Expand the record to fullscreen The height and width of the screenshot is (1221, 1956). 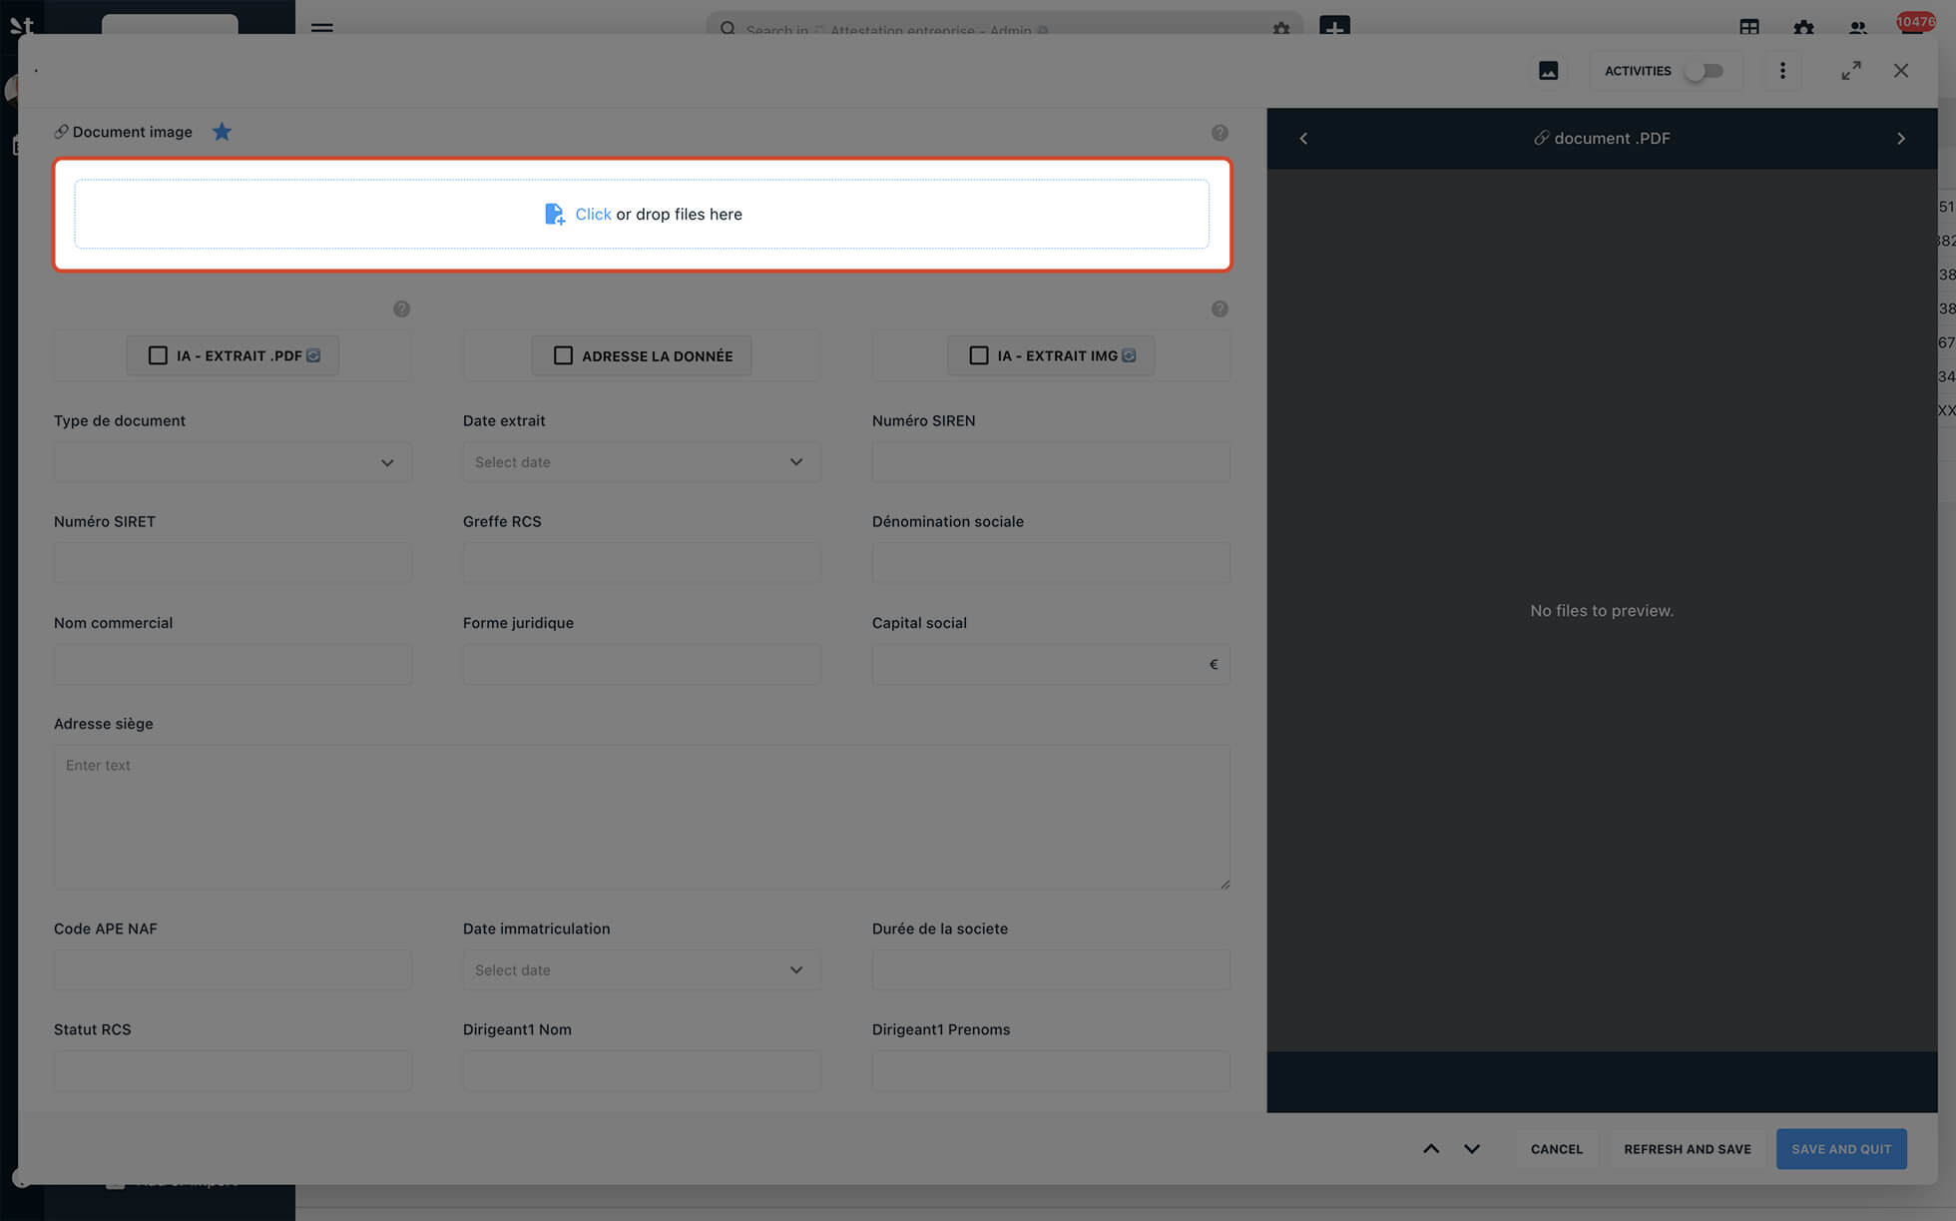coord(1851,71)
